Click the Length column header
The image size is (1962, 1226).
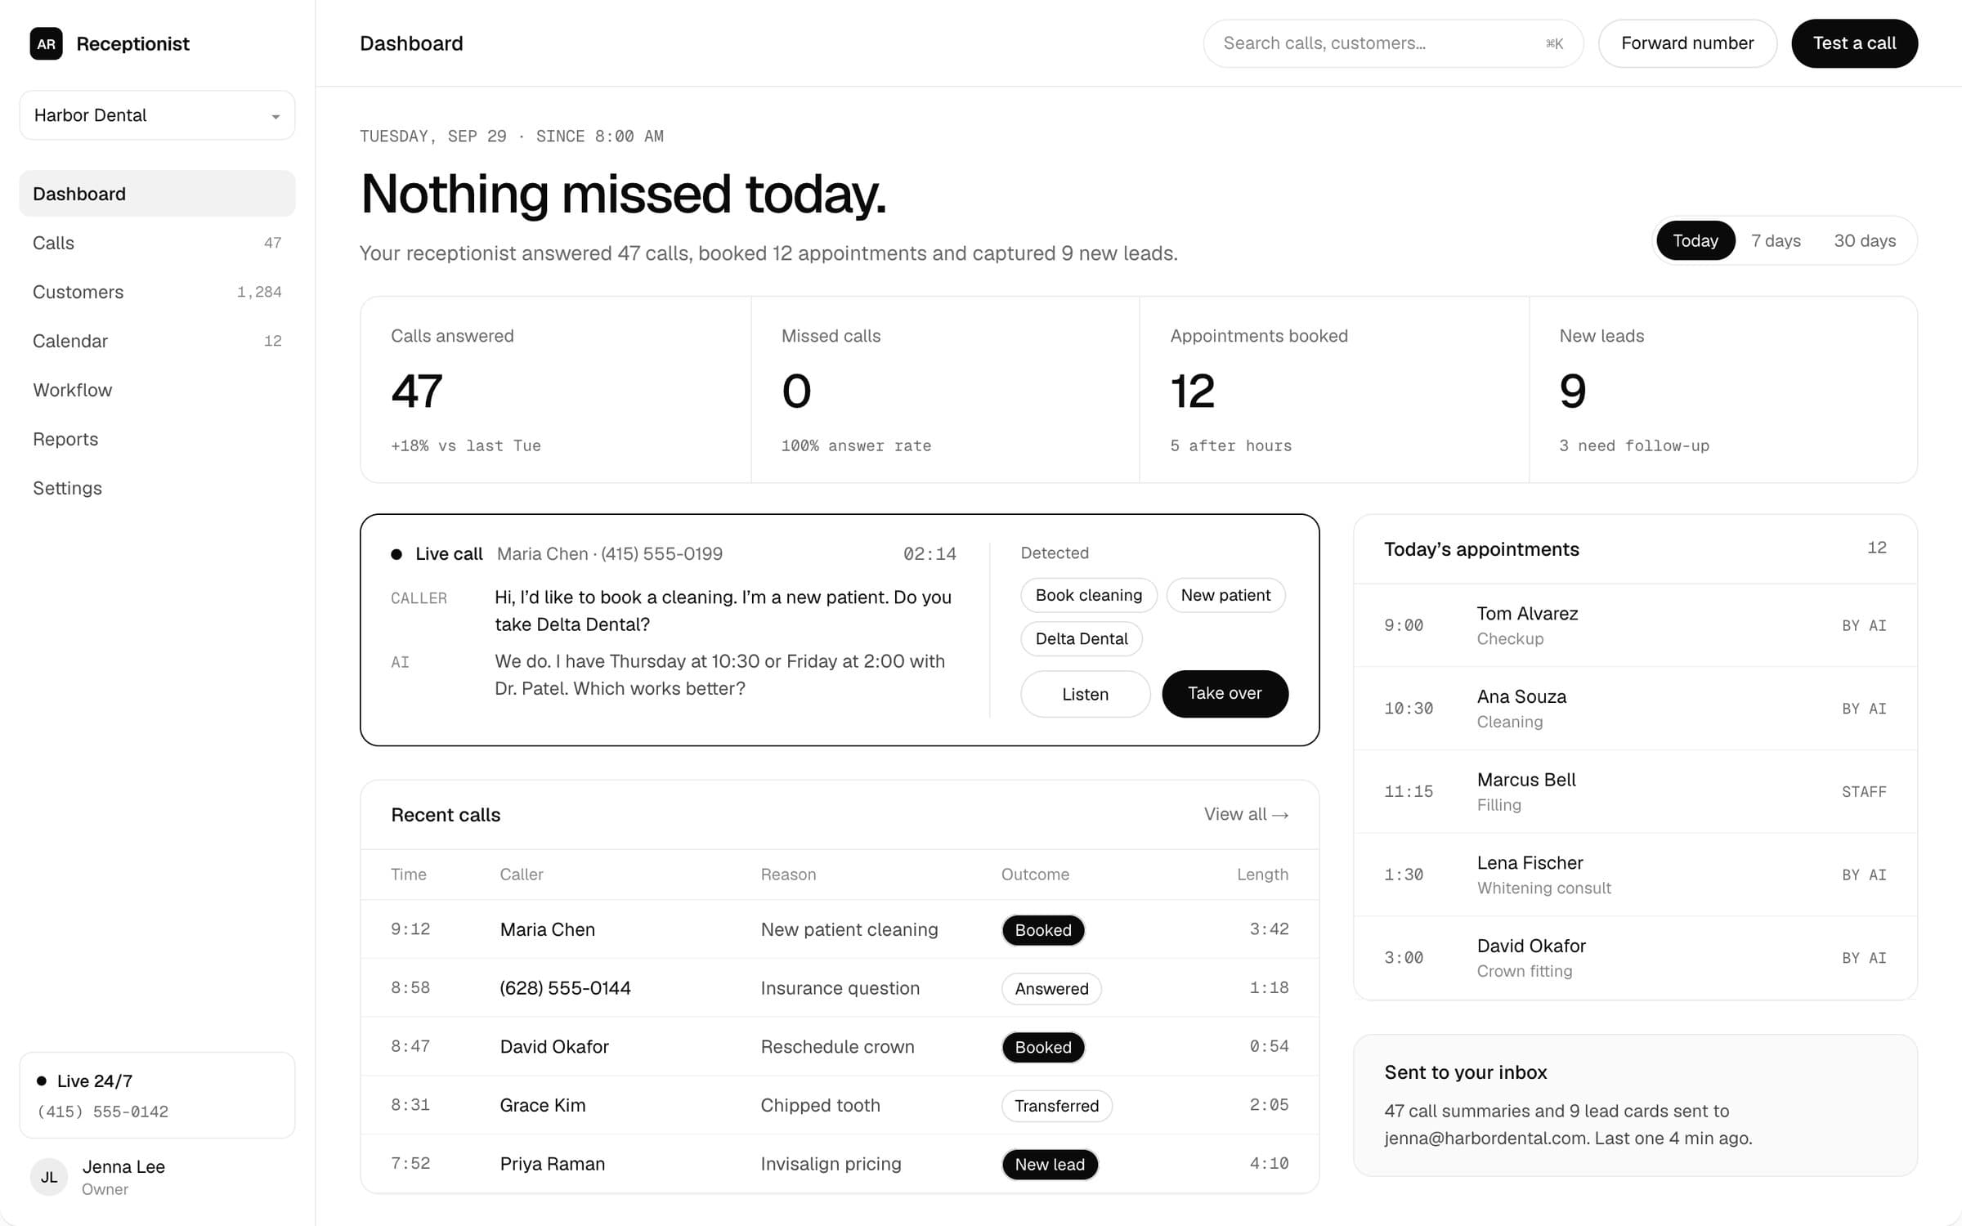[x=1262, y=875]
